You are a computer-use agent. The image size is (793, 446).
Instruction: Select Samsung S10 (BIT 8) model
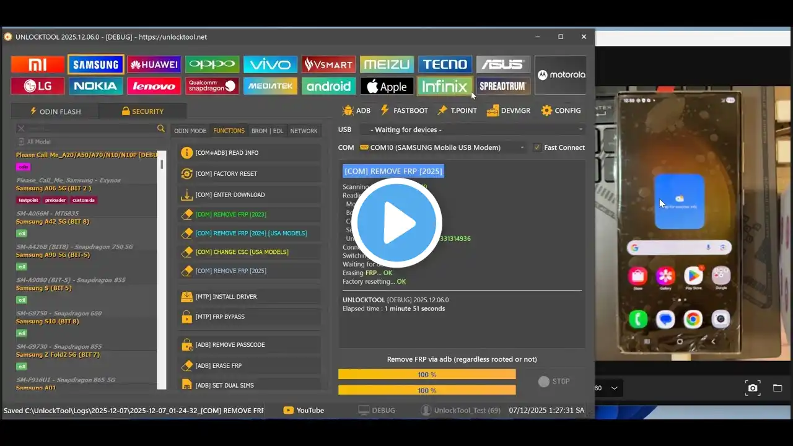48,321
